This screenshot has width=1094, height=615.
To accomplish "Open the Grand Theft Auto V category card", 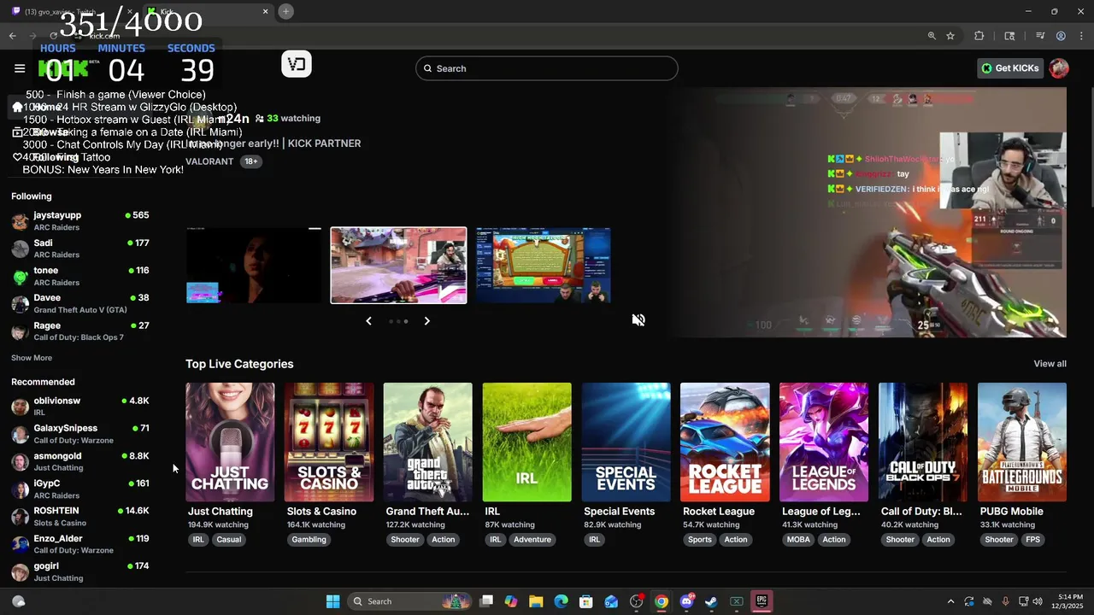I will click(428, 442).
